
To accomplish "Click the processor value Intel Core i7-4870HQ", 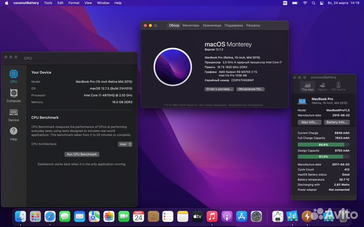I will (x=108, y=95).
